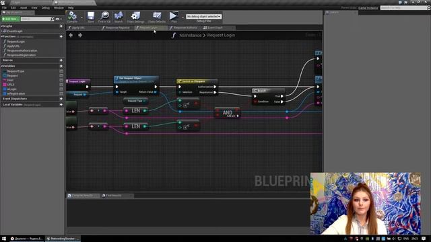Click the Request Type getter node
Screen dimensions: 431x242
click(x=135, y=101)
